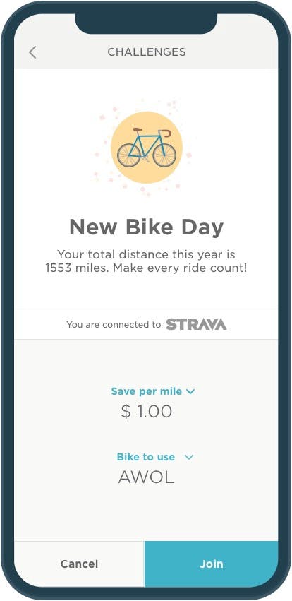
Task: Open the Bike to use label
Action: (146, 457)
